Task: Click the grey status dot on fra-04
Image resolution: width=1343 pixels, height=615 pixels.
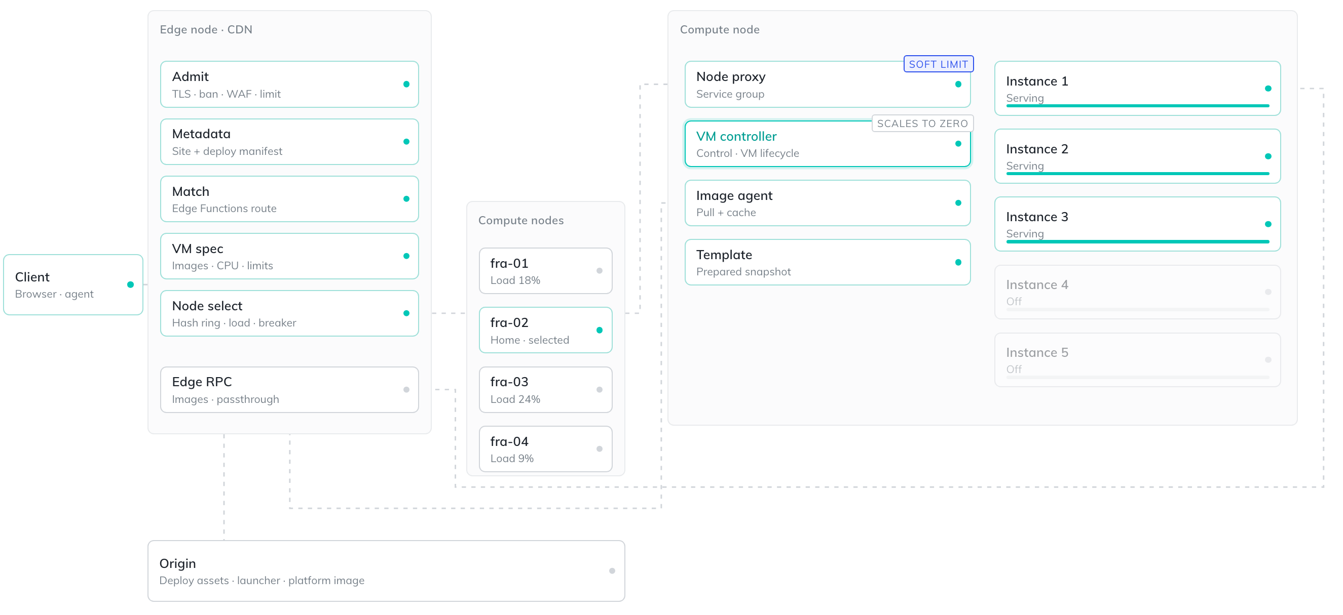Action: pyautogui.click(x=600, y=449)
